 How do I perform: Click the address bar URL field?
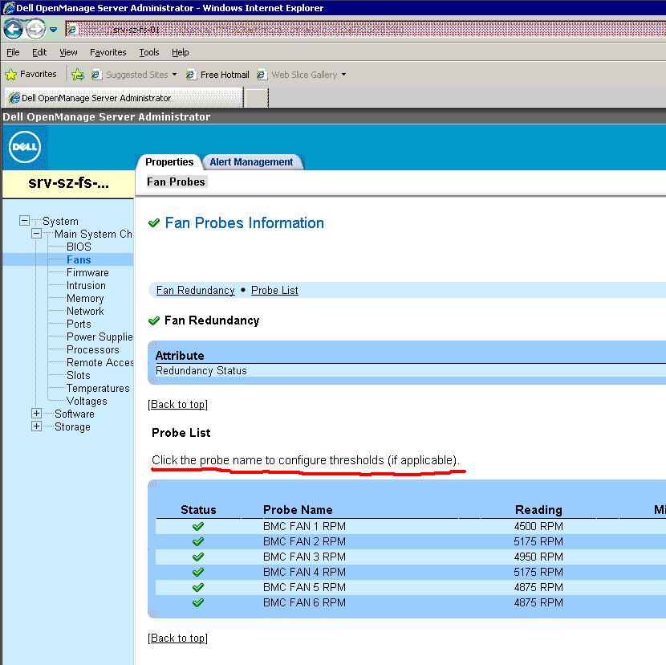pos(365,30)
